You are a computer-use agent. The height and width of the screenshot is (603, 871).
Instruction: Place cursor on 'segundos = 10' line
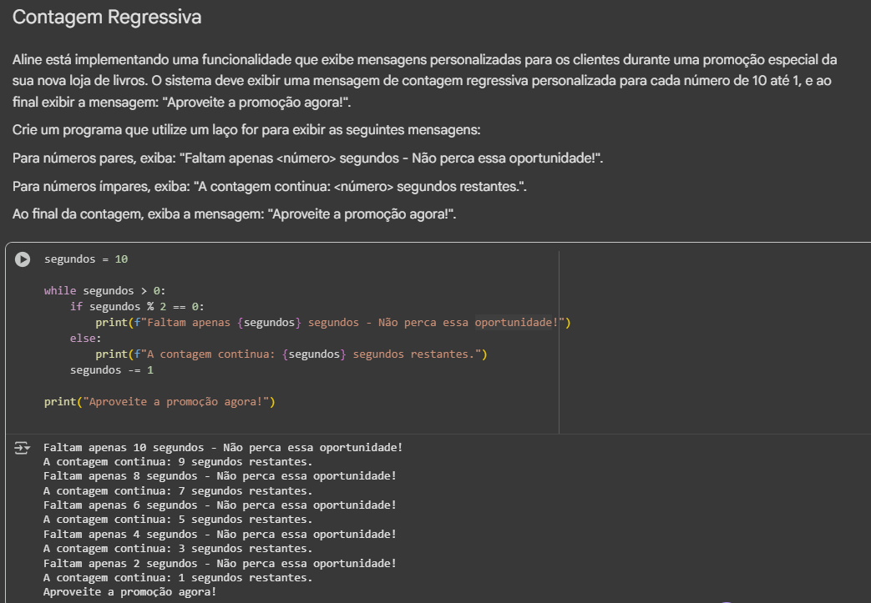pos(86,259)
